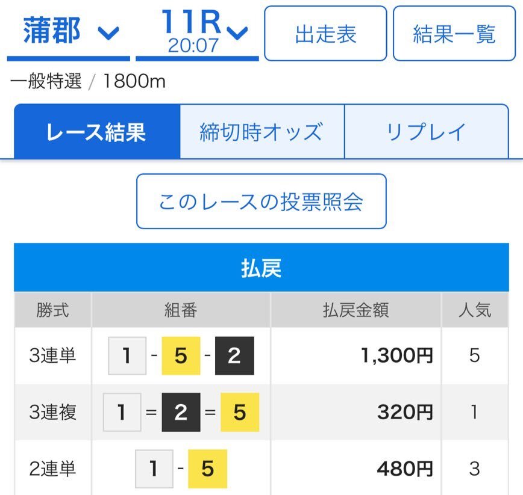Click the 払戻 table header
523x495 pixels.
tap(261, 269)
